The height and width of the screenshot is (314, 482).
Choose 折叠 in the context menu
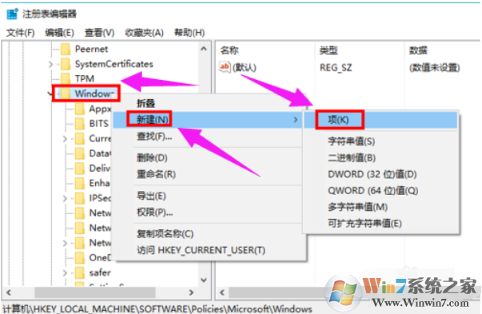209,103
